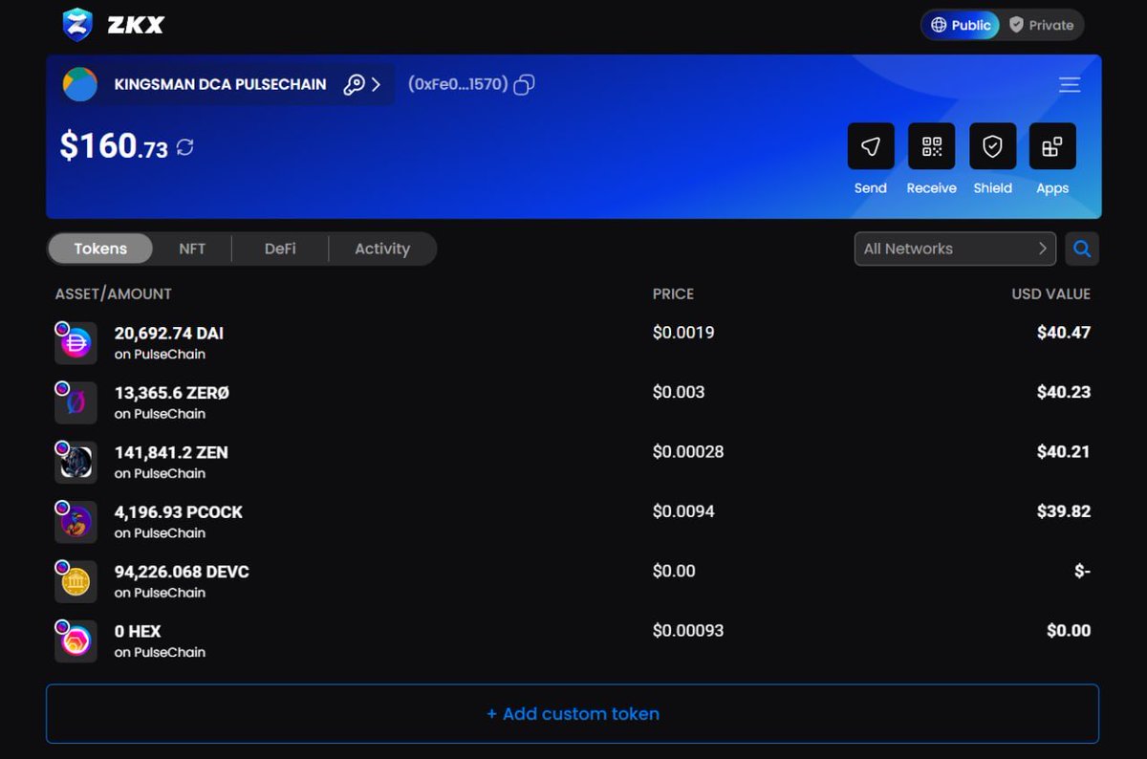
Task: Click the DAI price $0.0019
Action: [x=683, y=333]
